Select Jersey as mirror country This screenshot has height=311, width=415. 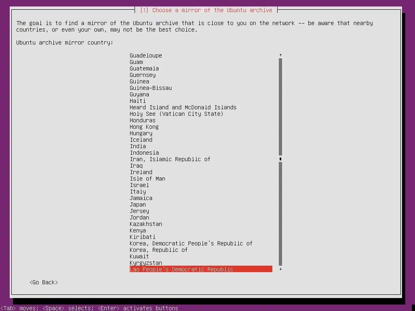click(139, 211)
